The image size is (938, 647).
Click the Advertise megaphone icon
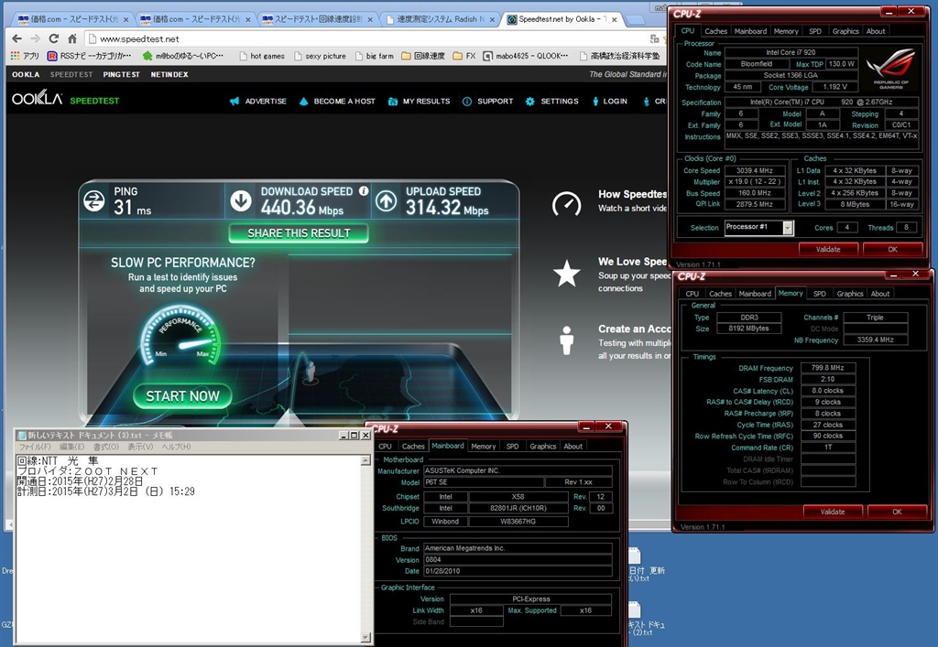[234, 101]
